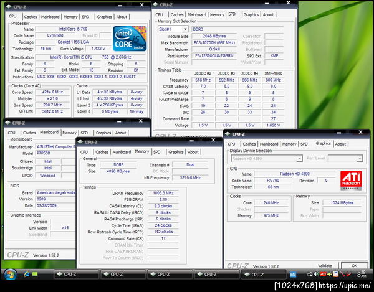Close the Memory CPU-Z window
The height and width of the screenshot is (292, 374).
coord(213,140)
